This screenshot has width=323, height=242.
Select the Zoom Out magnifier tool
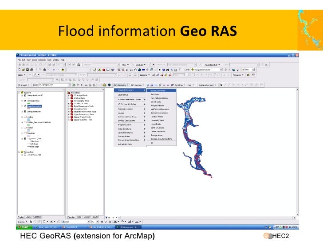click(123, 70)
